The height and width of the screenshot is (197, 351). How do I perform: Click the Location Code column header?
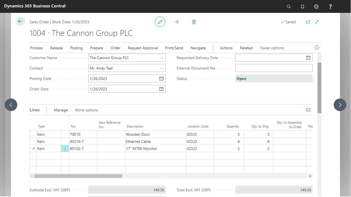tap(198, 126)
